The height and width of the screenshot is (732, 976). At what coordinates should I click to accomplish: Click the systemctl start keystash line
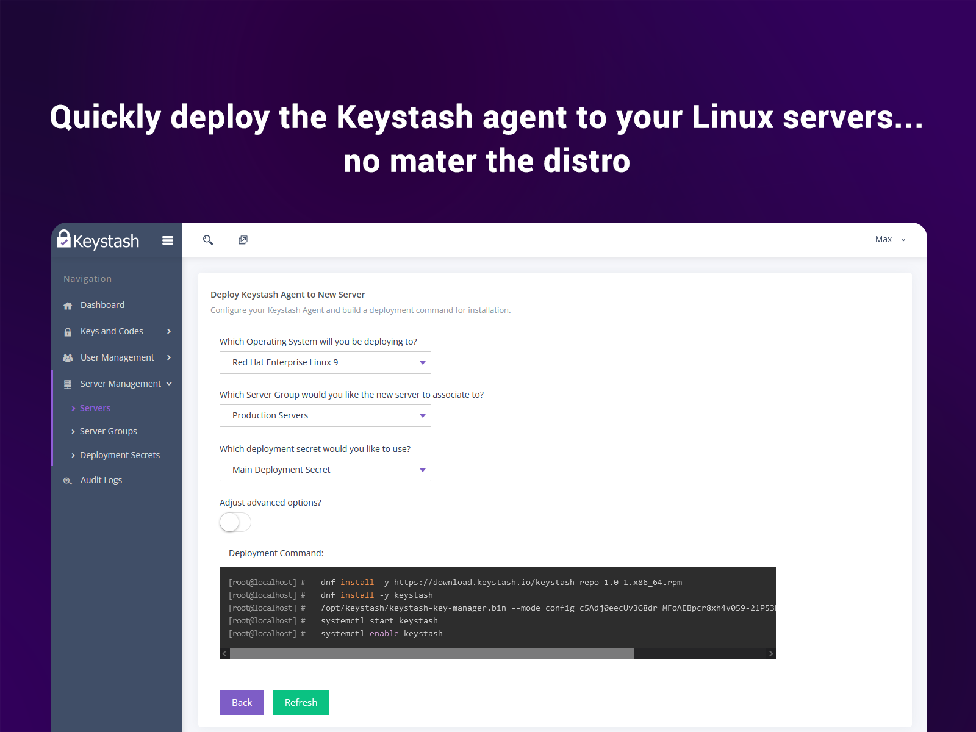[379, 621]
